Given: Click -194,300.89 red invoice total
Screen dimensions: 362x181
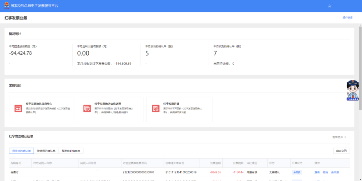Looking at the screenshot, I should coord(123,63).
